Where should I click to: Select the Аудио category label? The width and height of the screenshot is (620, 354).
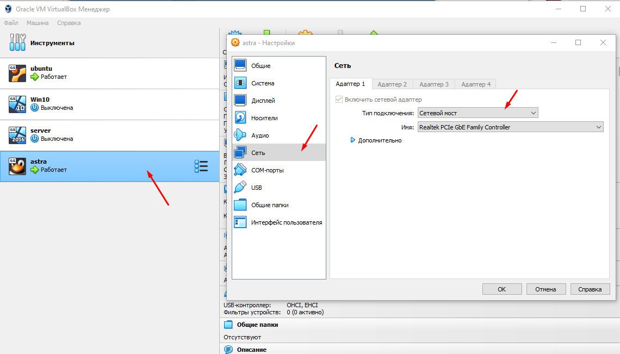tap(260, 135)
